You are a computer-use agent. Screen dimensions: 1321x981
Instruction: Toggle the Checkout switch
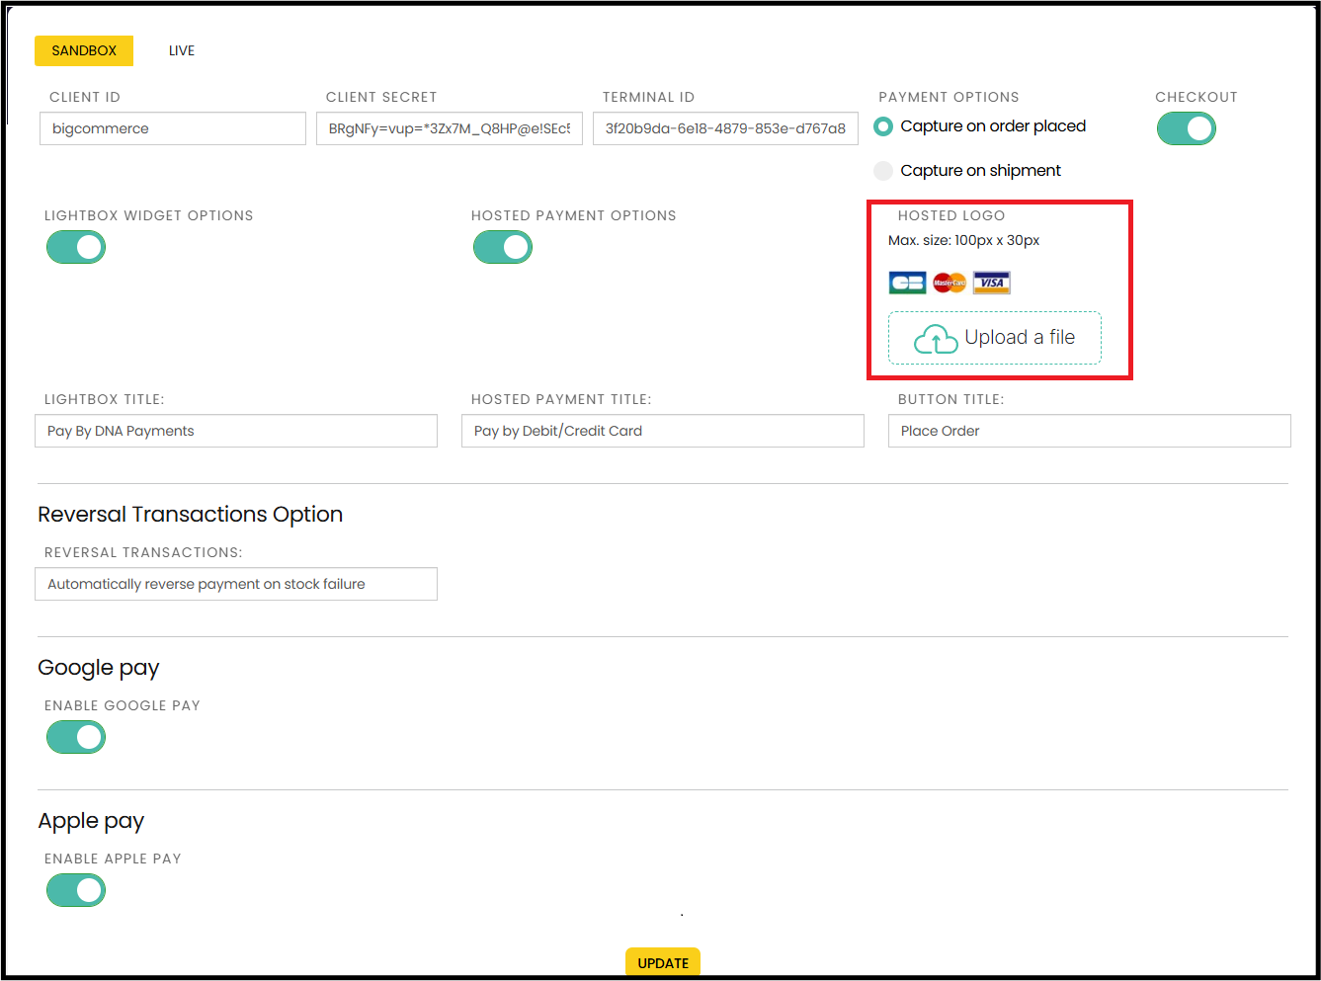pos(1186,128)
